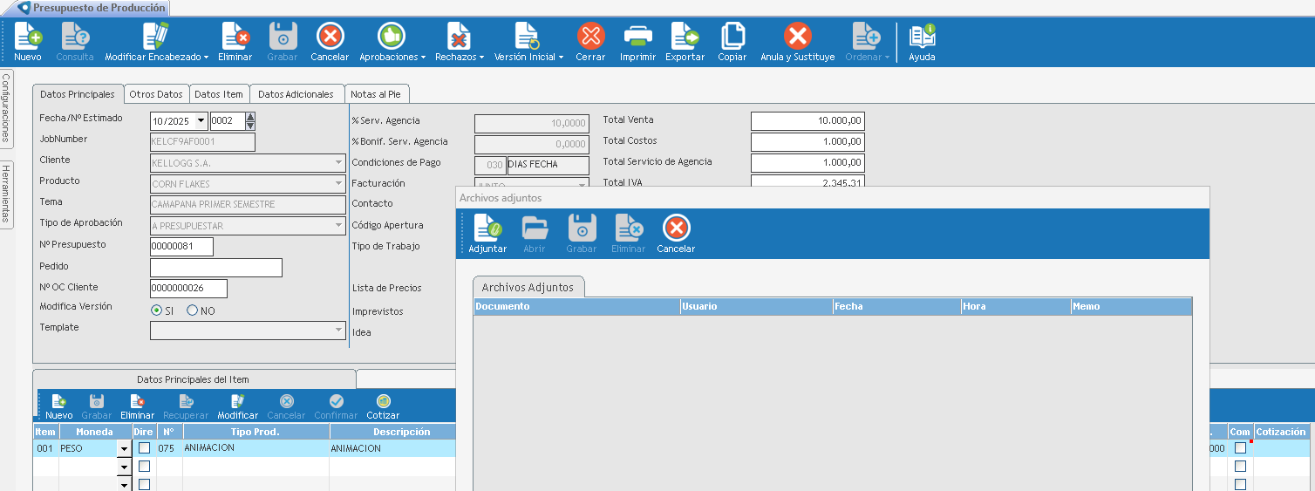Click Eliminar icon in item toolbar
Screen dimensions: 1315x491
click(137, 406)
